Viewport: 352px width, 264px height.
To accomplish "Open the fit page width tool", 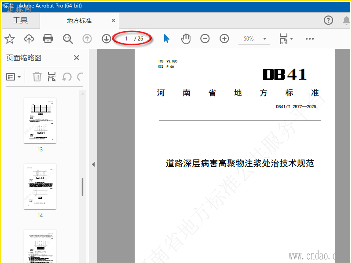I will (283, 39).
